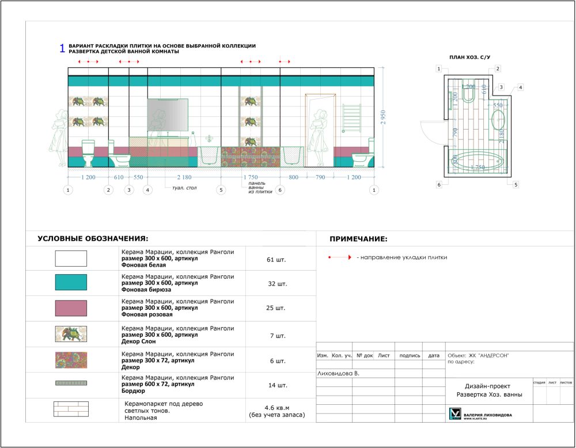Click the 2 950 height dimension label
The height and width of the screenshot is (448, 576).
click(384, 117)
